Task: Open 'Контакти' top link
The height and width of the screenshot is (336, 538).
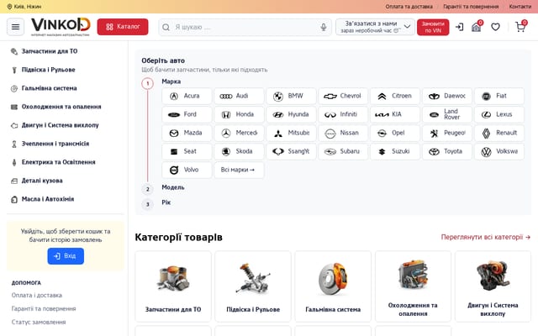Action: click(x=520, y=7)
